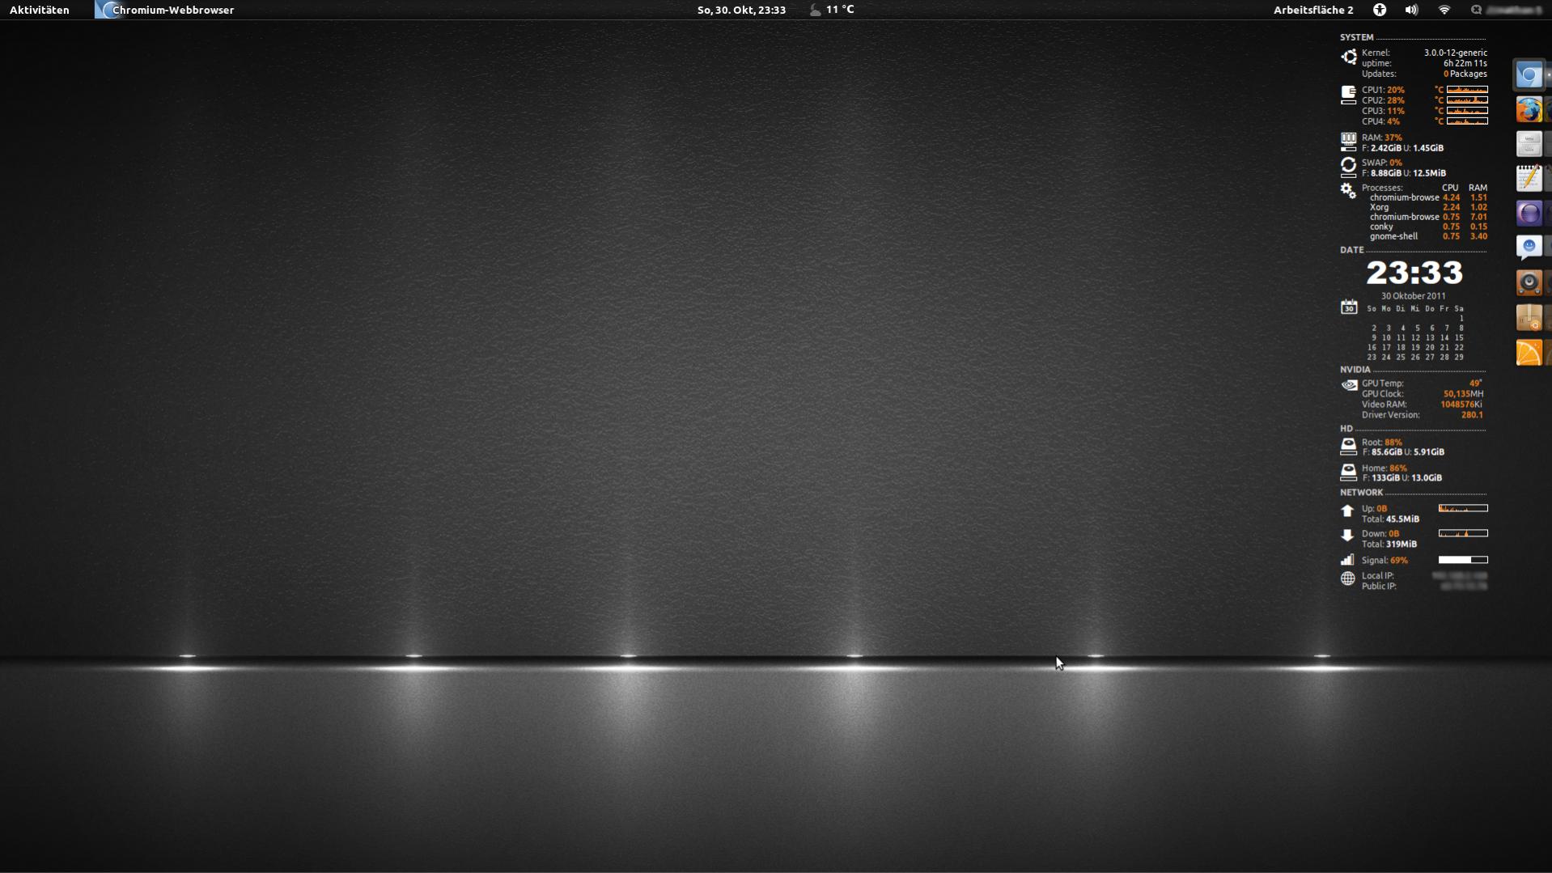Click the Root 88% disk reading
Image resolution: width=1552 pixels, height=873 pixels.
pyautogui.click(x=1382, y=443)
